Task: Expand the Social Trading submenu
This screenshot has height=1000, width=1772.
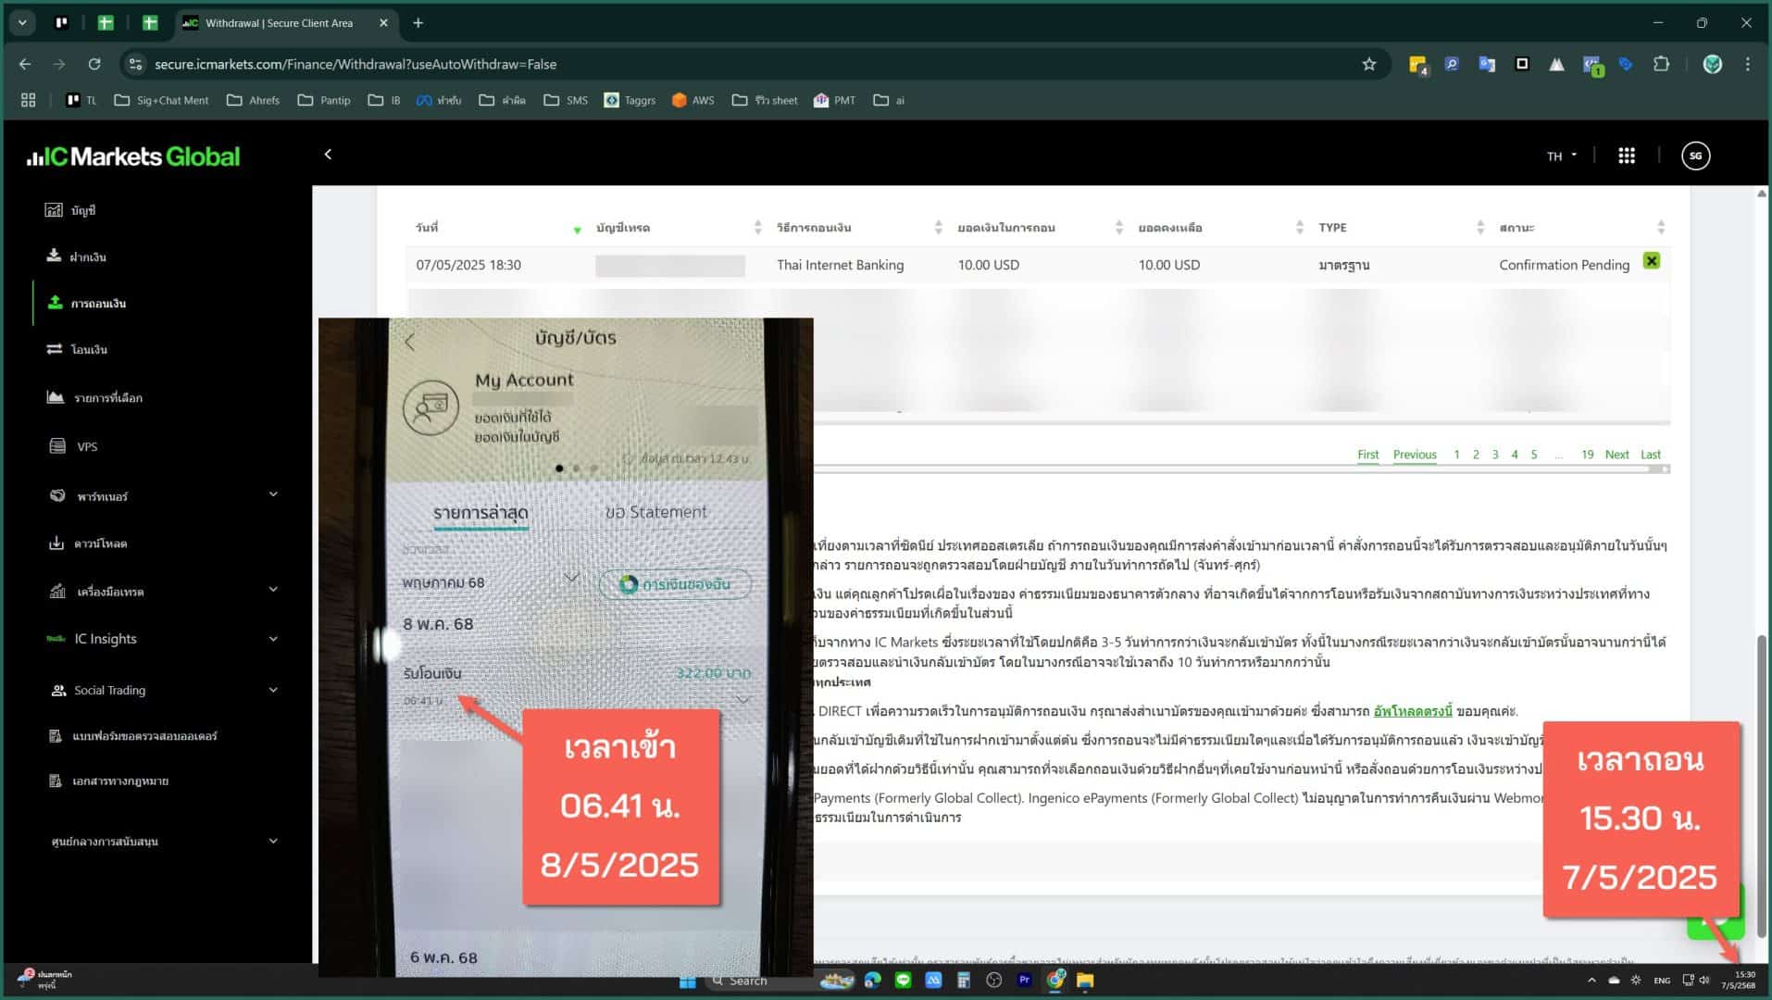Action: 273,690
